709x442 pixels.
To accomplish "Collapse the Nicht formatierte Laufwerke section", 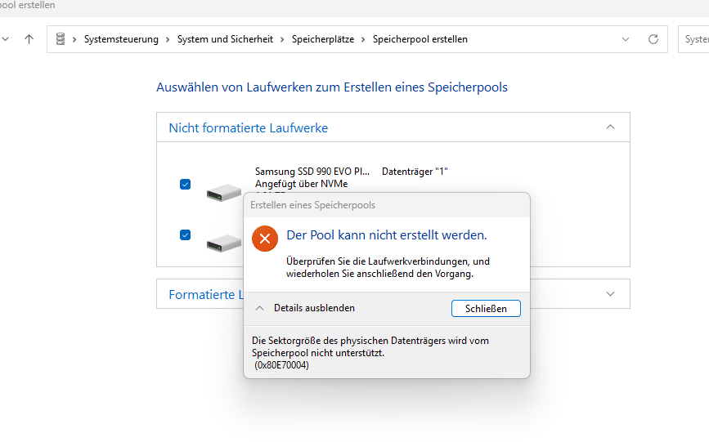I will (x=610, y=127).
